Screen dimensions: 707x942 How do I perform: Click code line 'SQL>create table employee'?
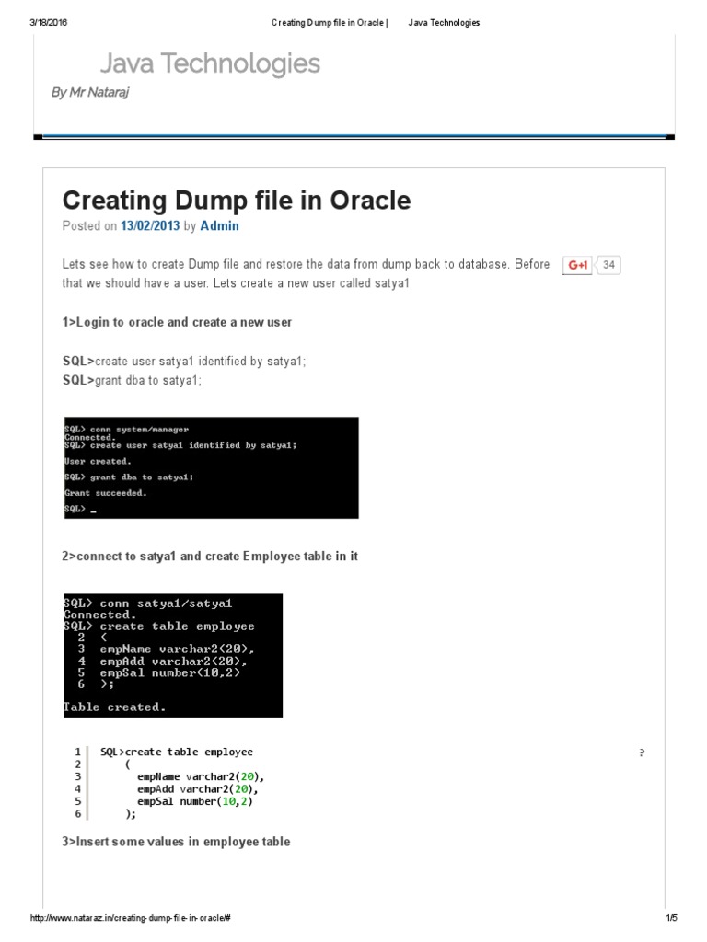tap(177, 752)
